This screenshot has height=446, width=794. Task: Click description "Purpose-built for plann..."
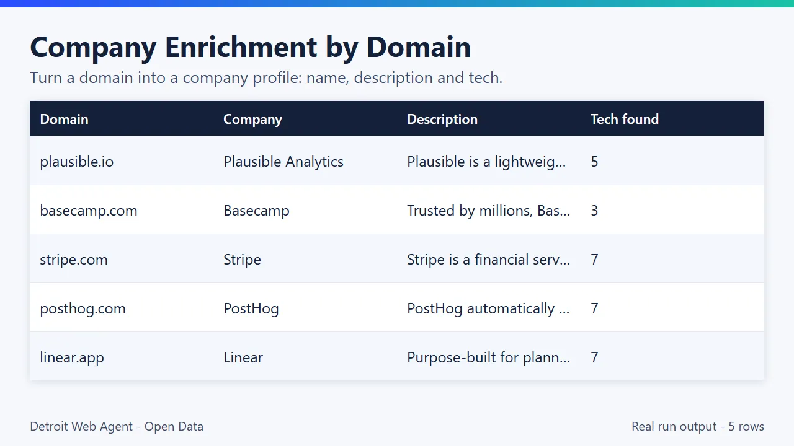click(489, 357)
